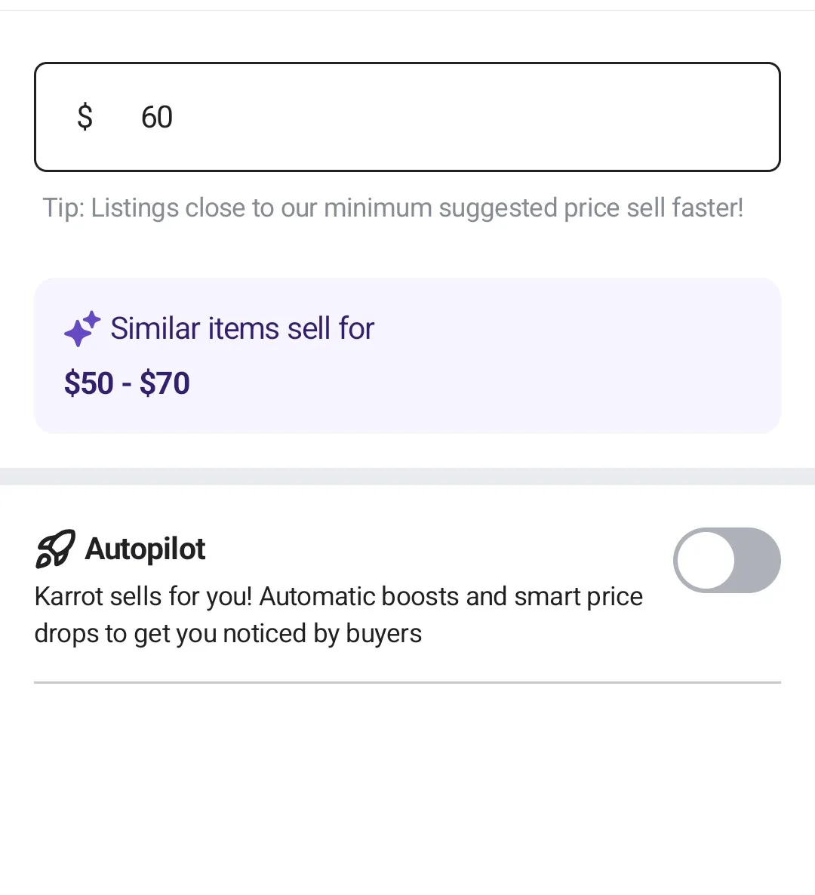
Task: Click the Autopilot heading label
Action: tap(145, 549)
